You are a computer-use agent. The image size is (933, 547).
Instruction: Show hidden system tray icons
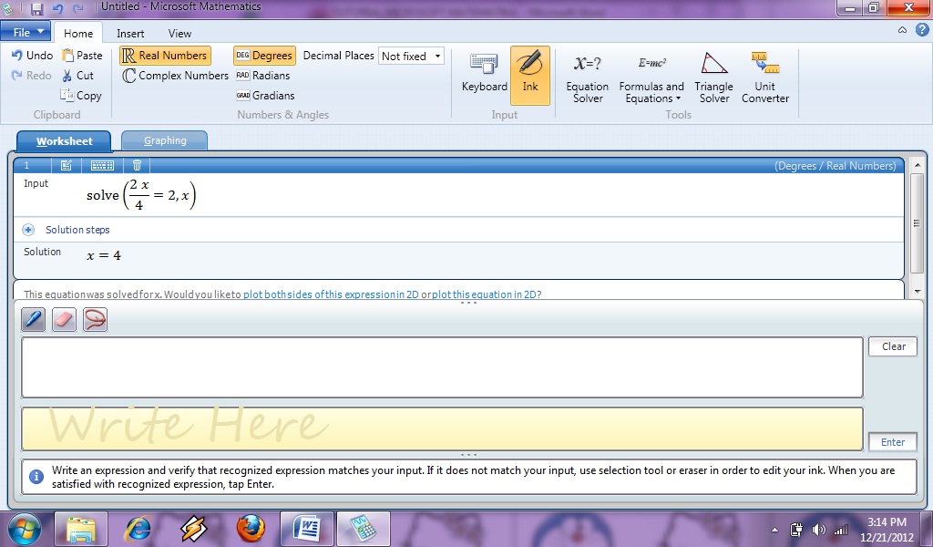774,529
